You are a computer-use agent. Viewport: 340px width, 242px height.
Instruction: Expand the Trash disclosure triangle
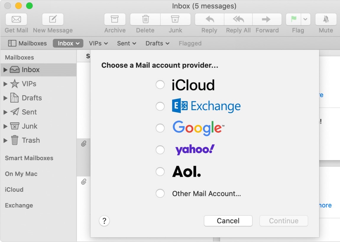coord(5,140)
